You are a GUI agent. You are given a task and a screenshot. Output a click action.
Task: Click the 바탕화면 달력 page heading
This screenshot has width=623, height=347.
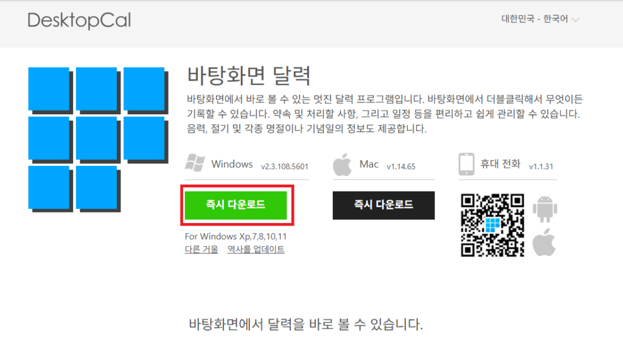click(248, 77)
